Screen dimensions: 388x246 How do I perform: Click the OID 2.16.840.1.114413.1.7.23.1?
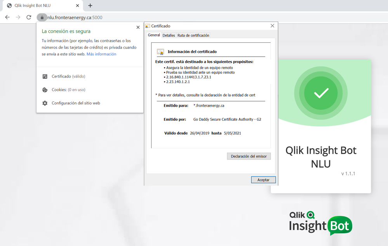tap(188, 77)
